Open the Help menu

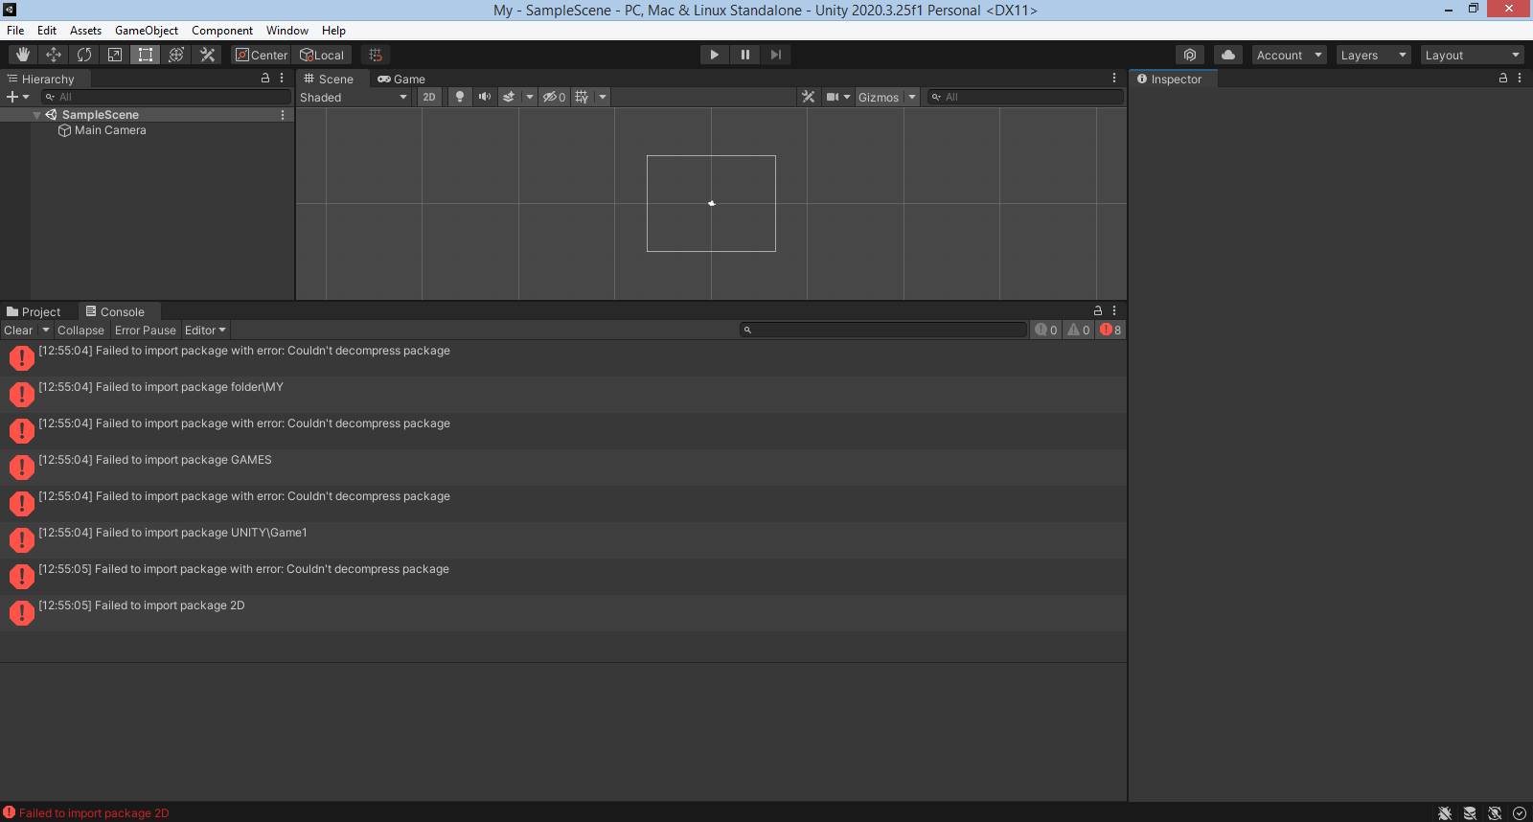point(333,31)
